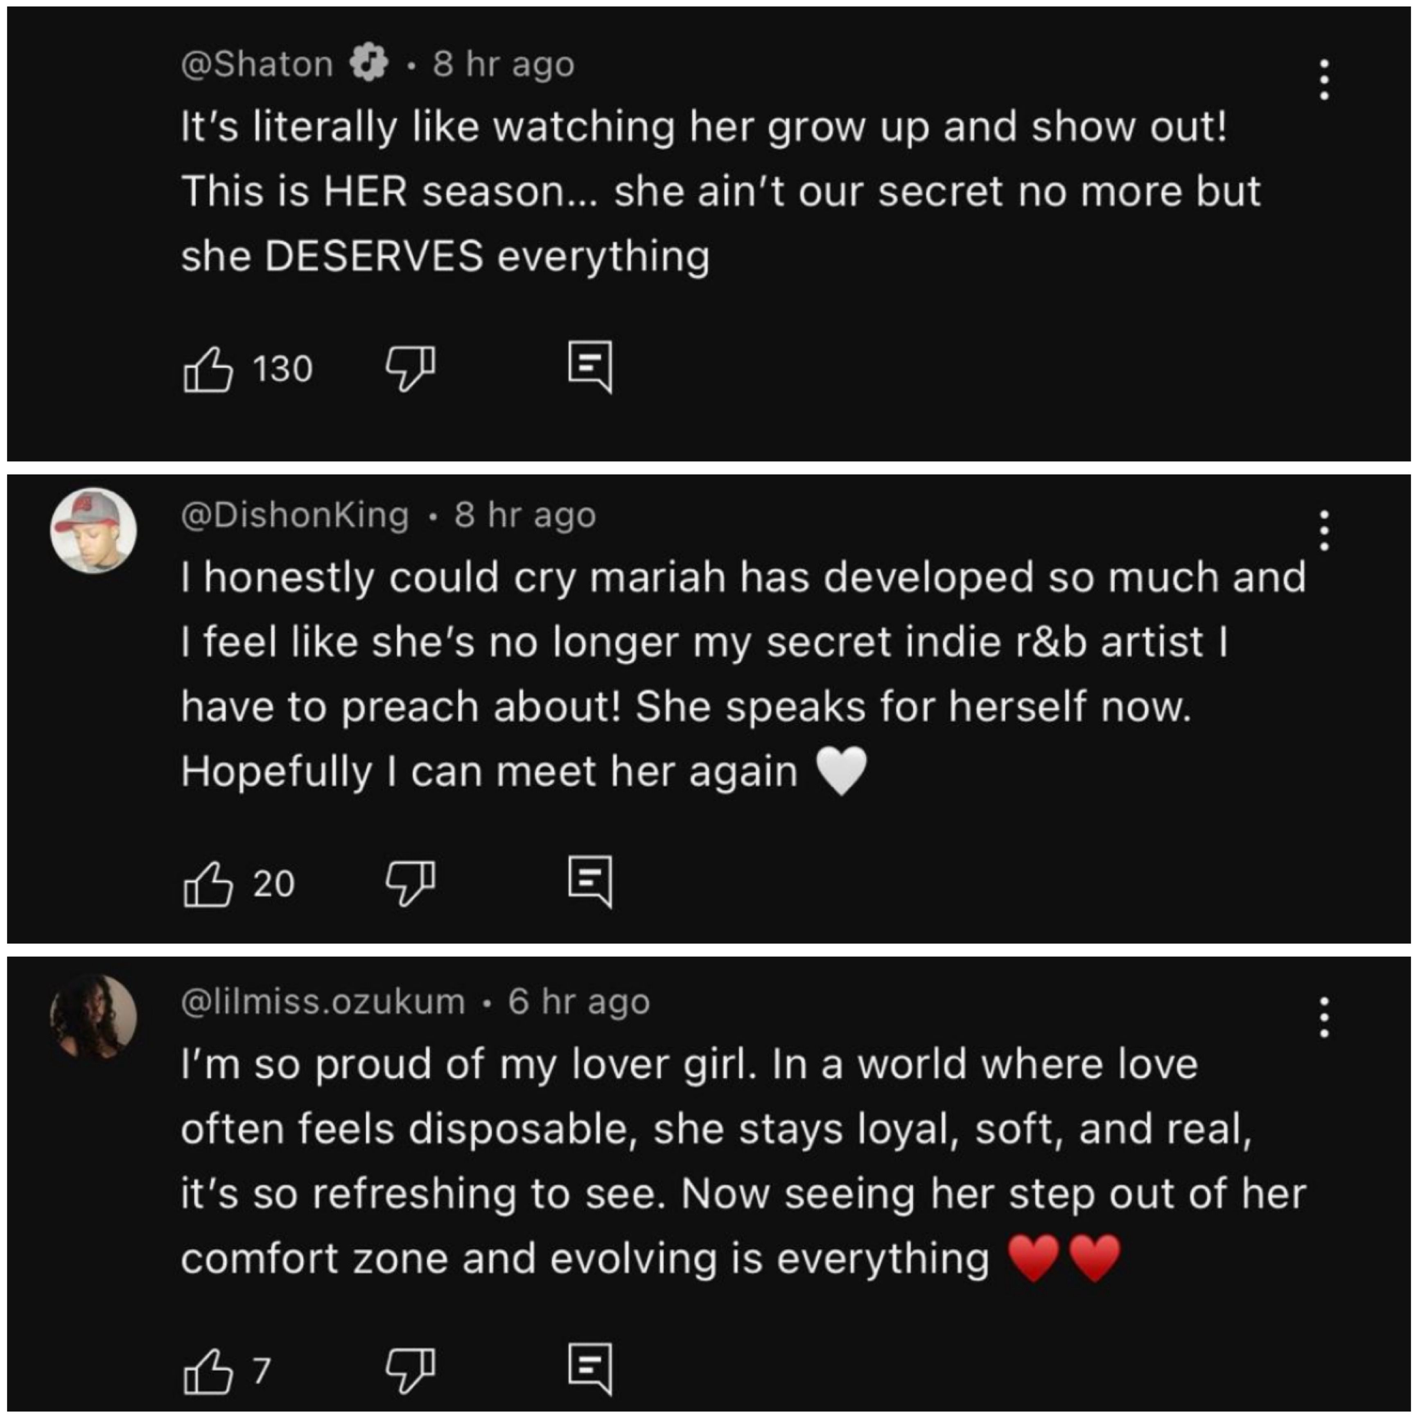Dislike the @DishonKing comment
1418x1418 pixels.
click(x=410, y=882)
